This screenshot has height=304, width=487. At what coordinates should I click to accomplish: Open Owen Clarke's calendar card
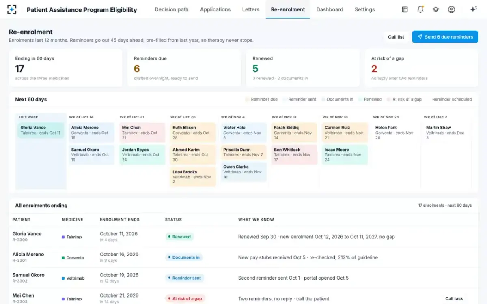pyautogui.click(x=243, y=172)
